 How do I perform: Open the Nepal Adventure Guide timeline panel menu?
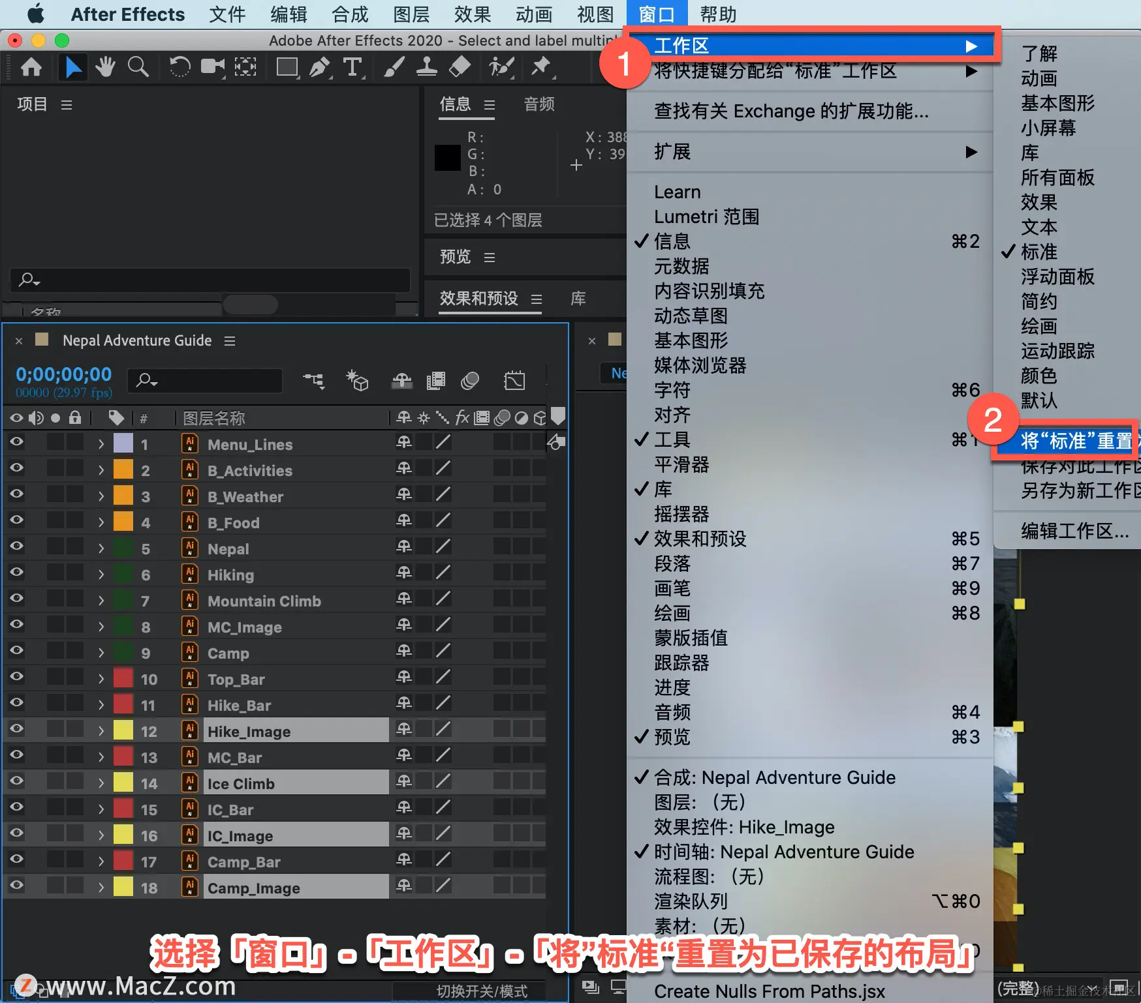coord(230,340)
